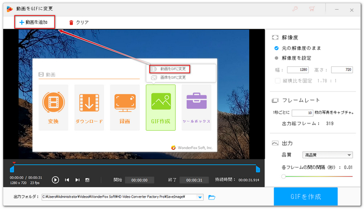Click the フレームレート section icon
This screenshot has height=209, width=364.
click(x=275, y=100)
